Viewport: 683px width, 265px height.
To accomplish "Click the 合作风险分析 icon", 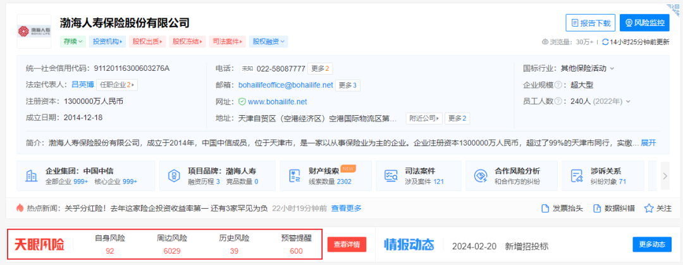I will 481,176.
